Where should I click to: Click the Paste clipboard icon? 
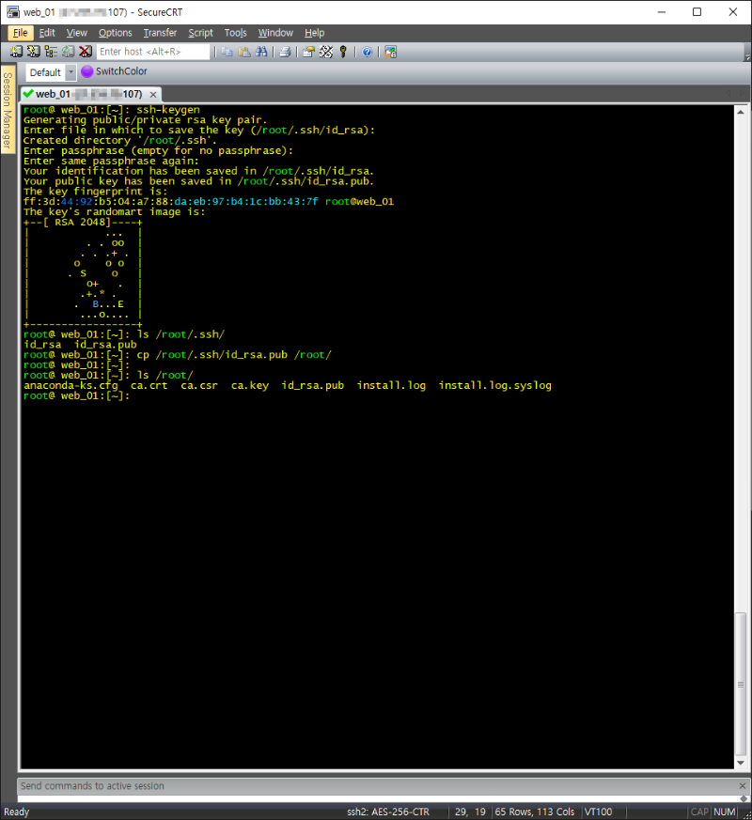(x=244, y=52)
